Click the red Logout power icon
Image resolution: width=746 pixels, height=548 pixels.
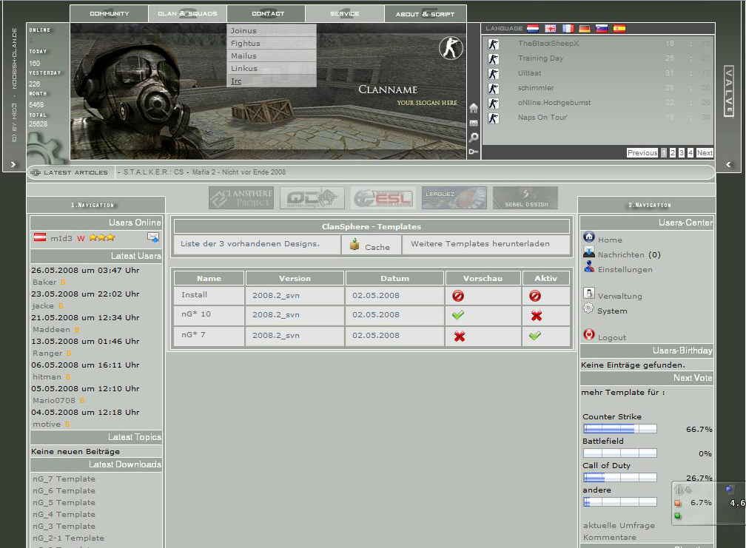click(589, 334)
